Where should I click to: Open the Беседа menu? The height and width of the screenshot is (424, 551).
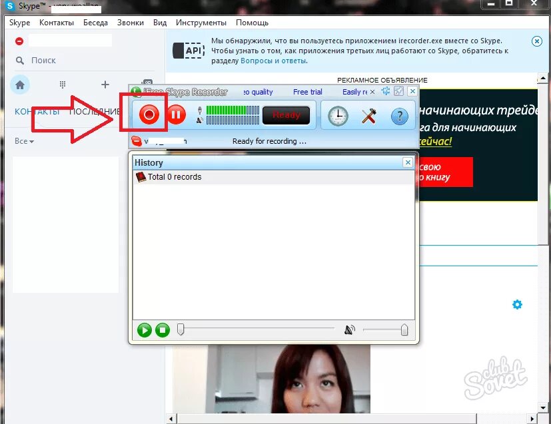(x=95, y=23)
